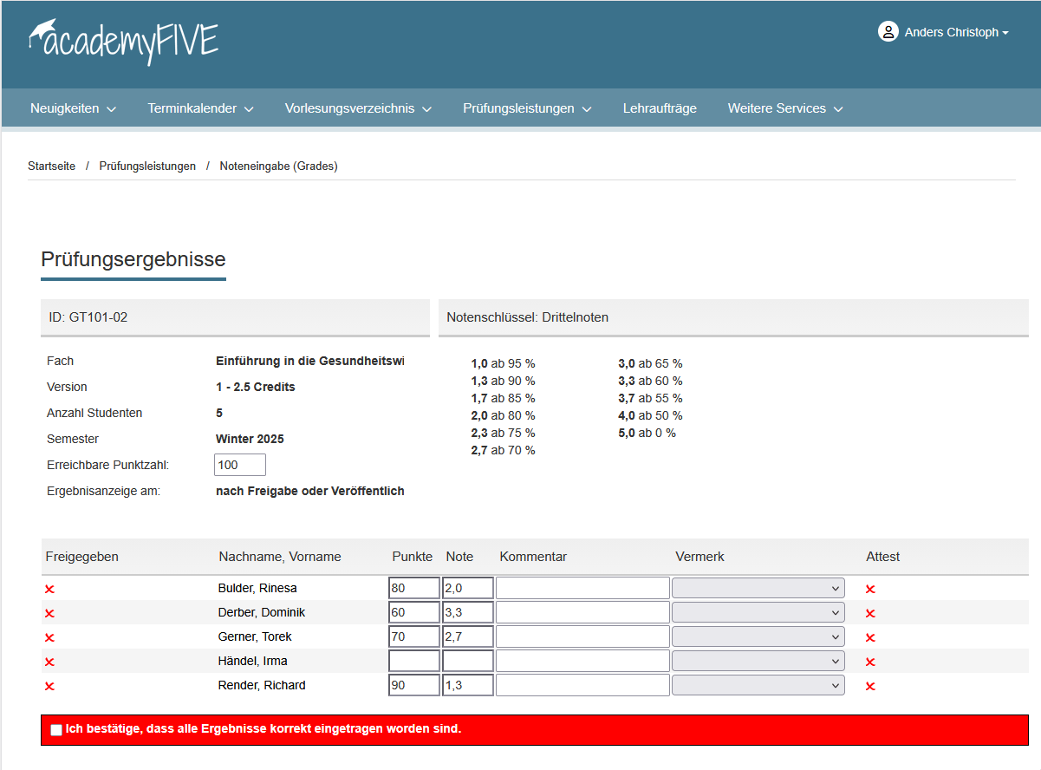The height and width of the screenshot is (770, 1041).
Task: Click the user profile avatar icon
Action: tap(888, 32)
